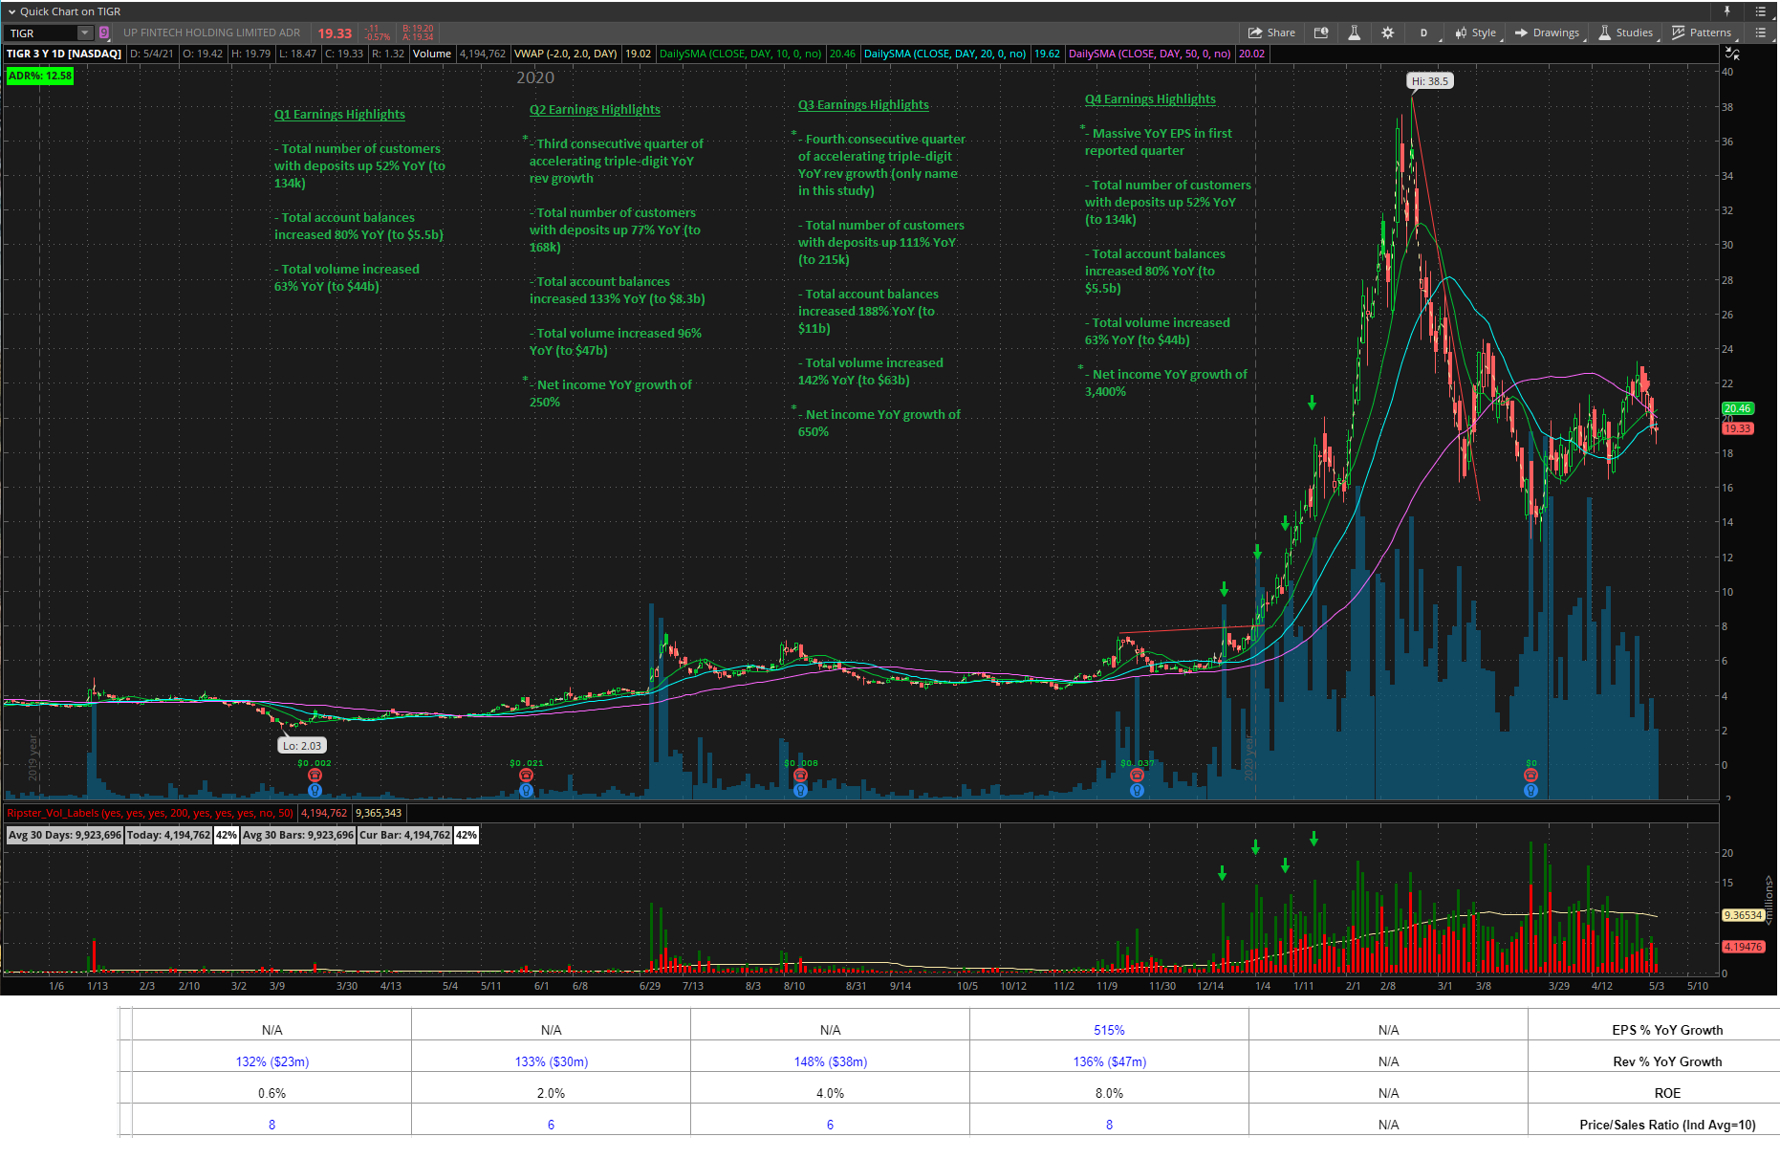This screenshot has height=1159, width=1780.
Task: Click the Share button in chart toolbar
Action: 1271,33
